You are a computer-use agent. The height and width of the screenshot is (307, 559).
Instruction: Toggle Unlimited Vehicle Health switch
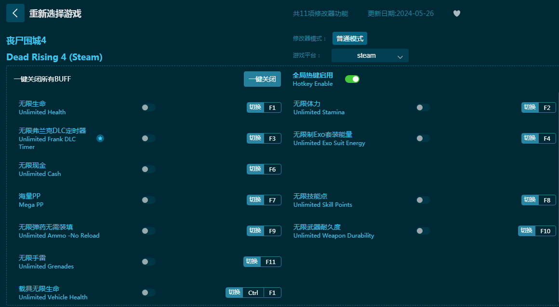148,293
